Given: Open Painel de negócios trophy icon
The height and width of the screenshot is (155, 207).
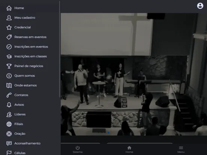Looking at the screenshot, I should [9, 66].
